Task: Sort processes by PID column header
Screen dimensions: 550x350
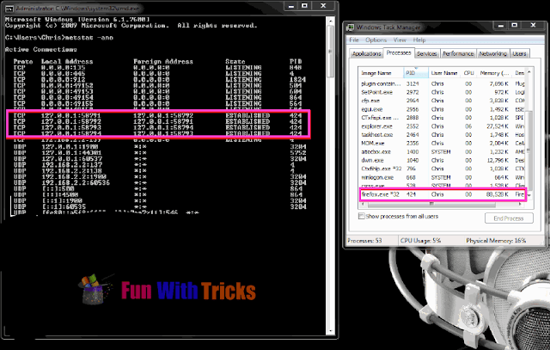Action: 416,73
